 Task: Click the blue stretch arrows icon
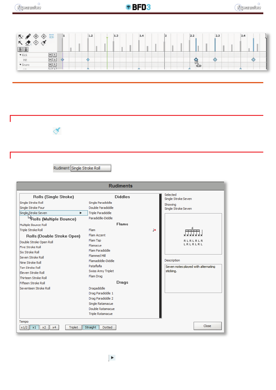(x=51, y=36)
